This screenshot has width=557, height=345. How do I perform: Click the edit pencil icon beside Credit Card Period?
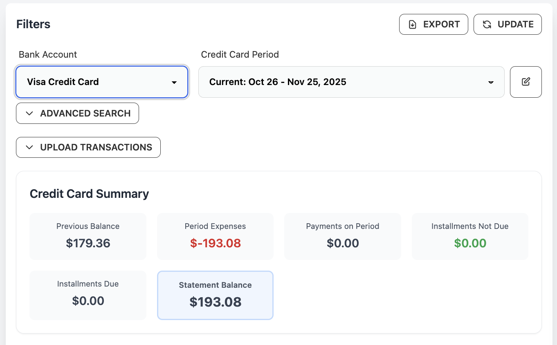click(526, 82)
